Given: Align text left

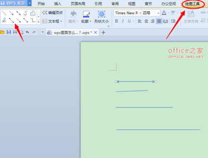Looking at the screenshot, I should (140, 21).
